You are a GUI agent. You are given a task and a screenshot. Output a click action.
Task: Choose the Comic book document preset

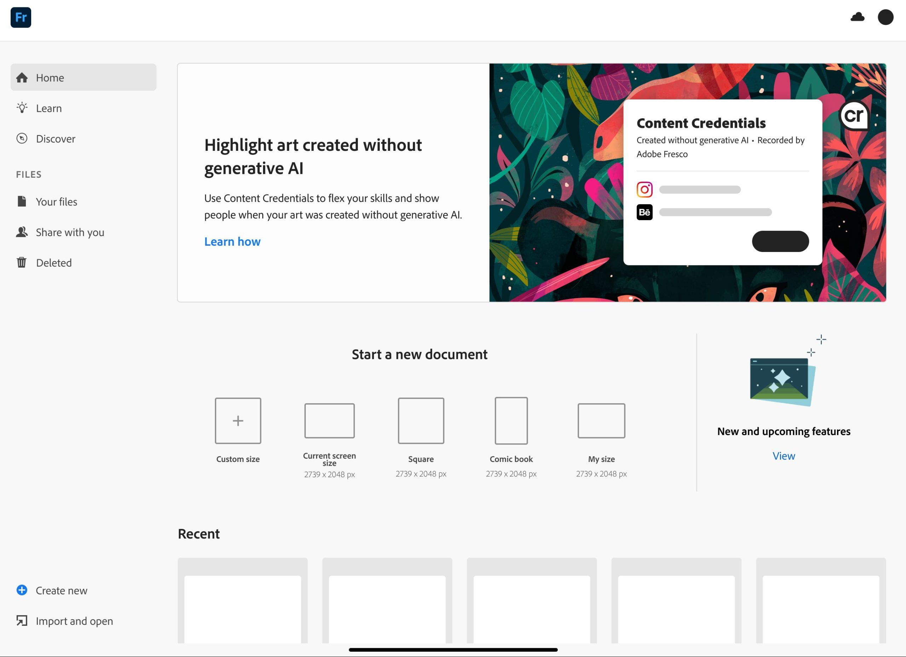(x=511, y=421)
